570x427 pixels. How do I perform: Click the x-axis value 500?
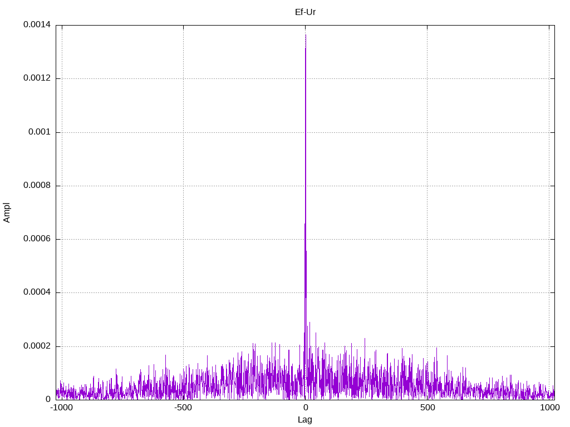point(427,408)
